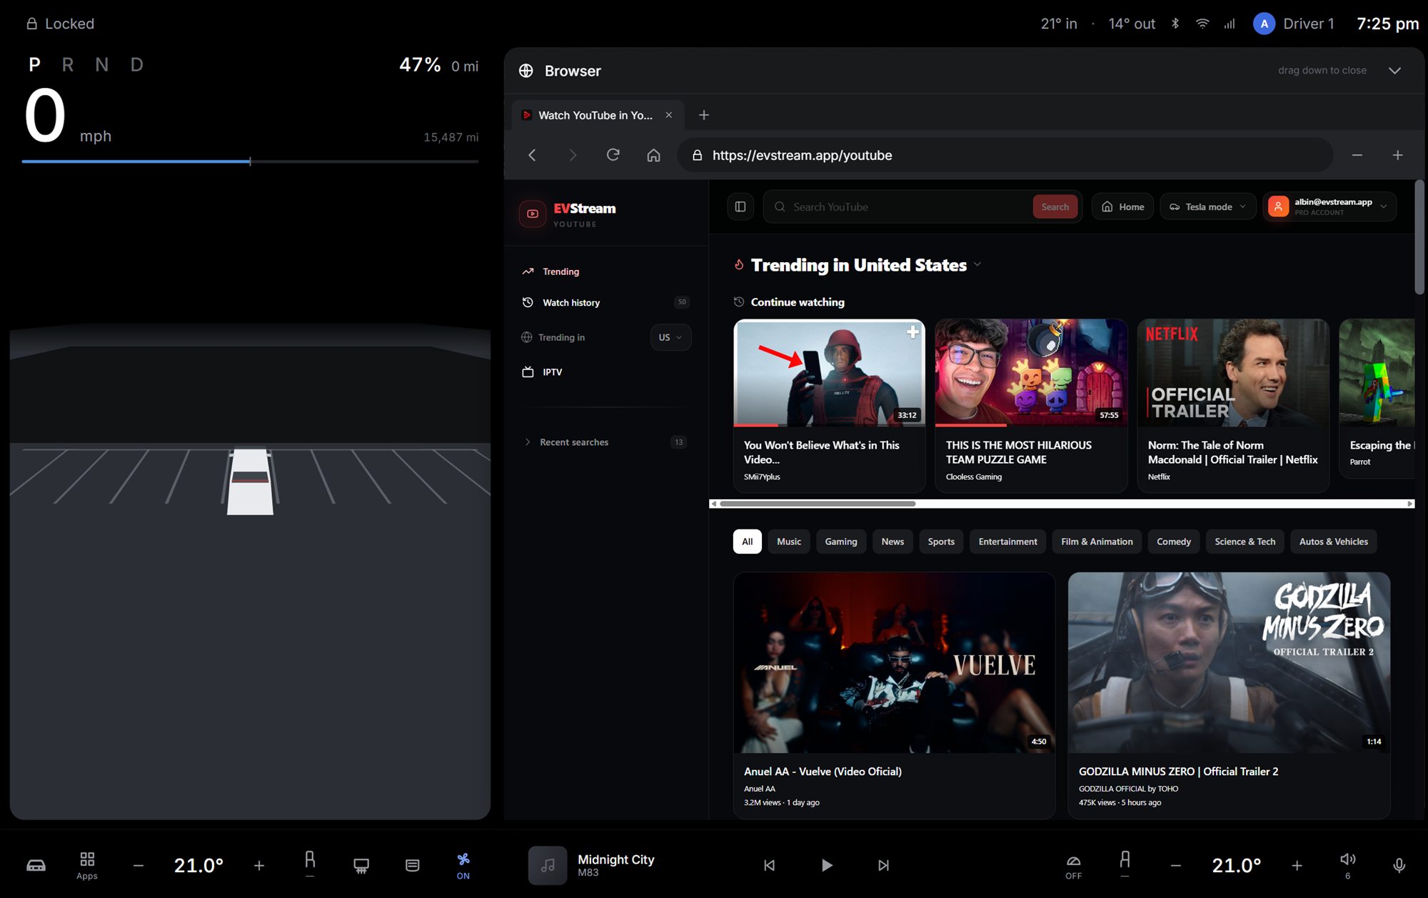Click the EVStream logo icon
This screenshot has height=898, width=1428.
[x=533, y=214]
